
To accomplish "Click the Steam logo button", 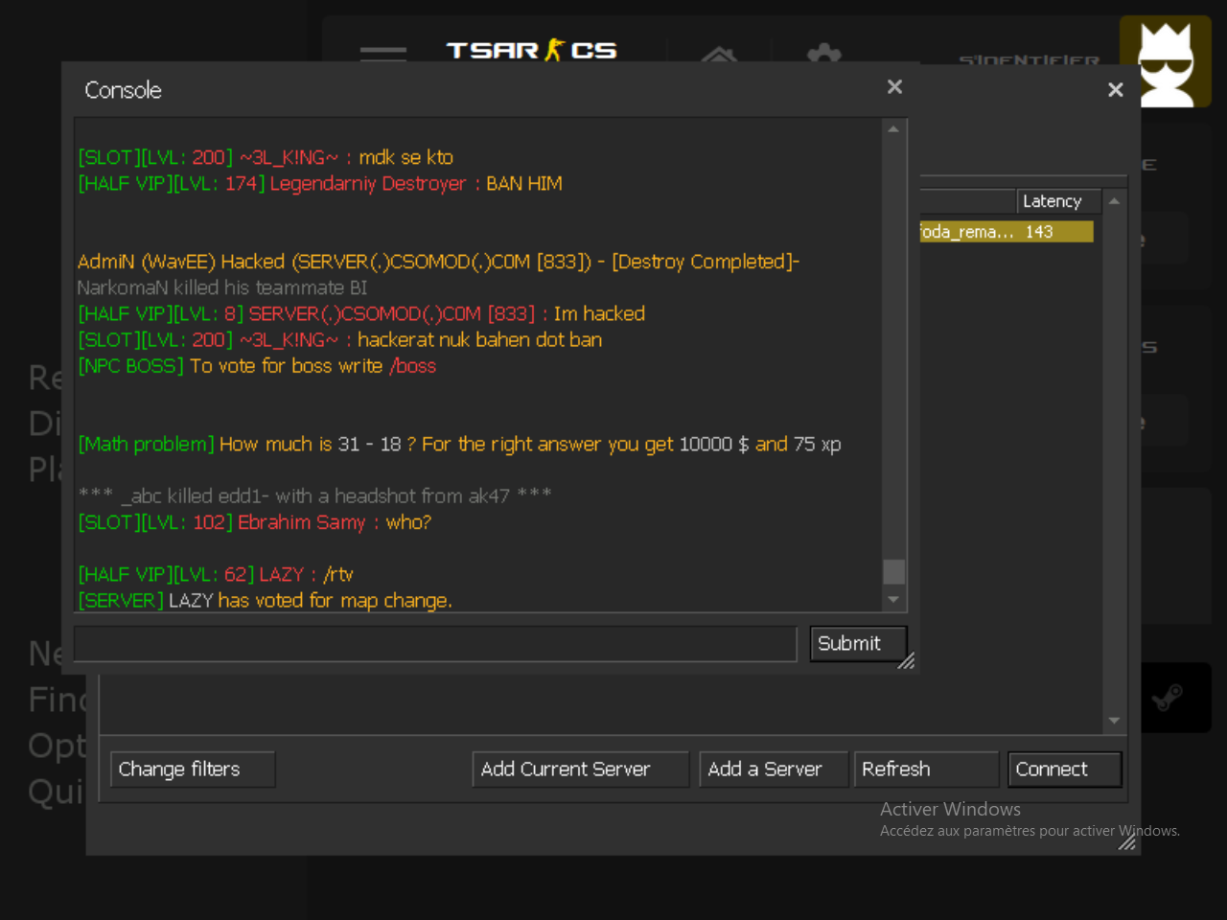I will pos(1167,698).
